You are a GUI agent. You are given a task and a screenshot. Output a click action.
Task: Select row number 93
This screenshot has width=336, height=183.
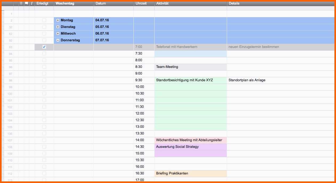point(10,47)
